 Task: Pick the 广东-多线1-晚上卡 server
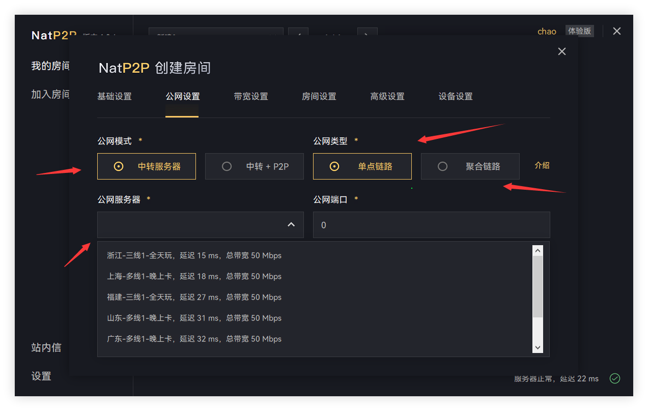coord(194,339)
